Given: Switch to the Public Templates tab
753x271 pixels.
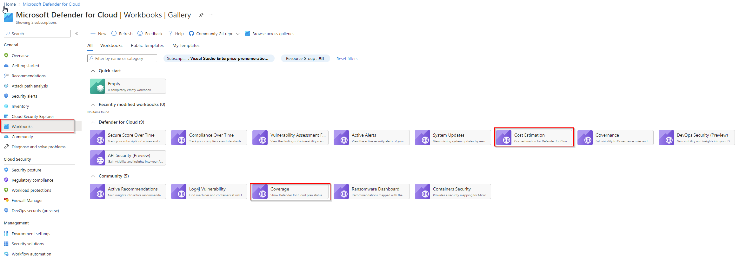Looking at the screenshot, I should click(x=147, y=46).
